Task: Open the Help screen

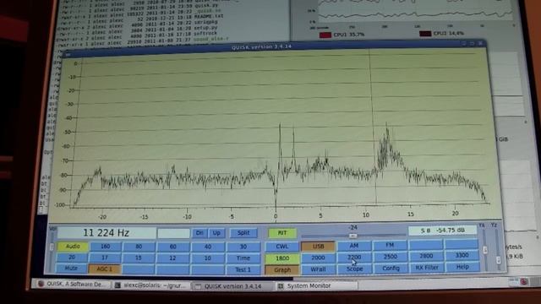Action: point(462,267)
